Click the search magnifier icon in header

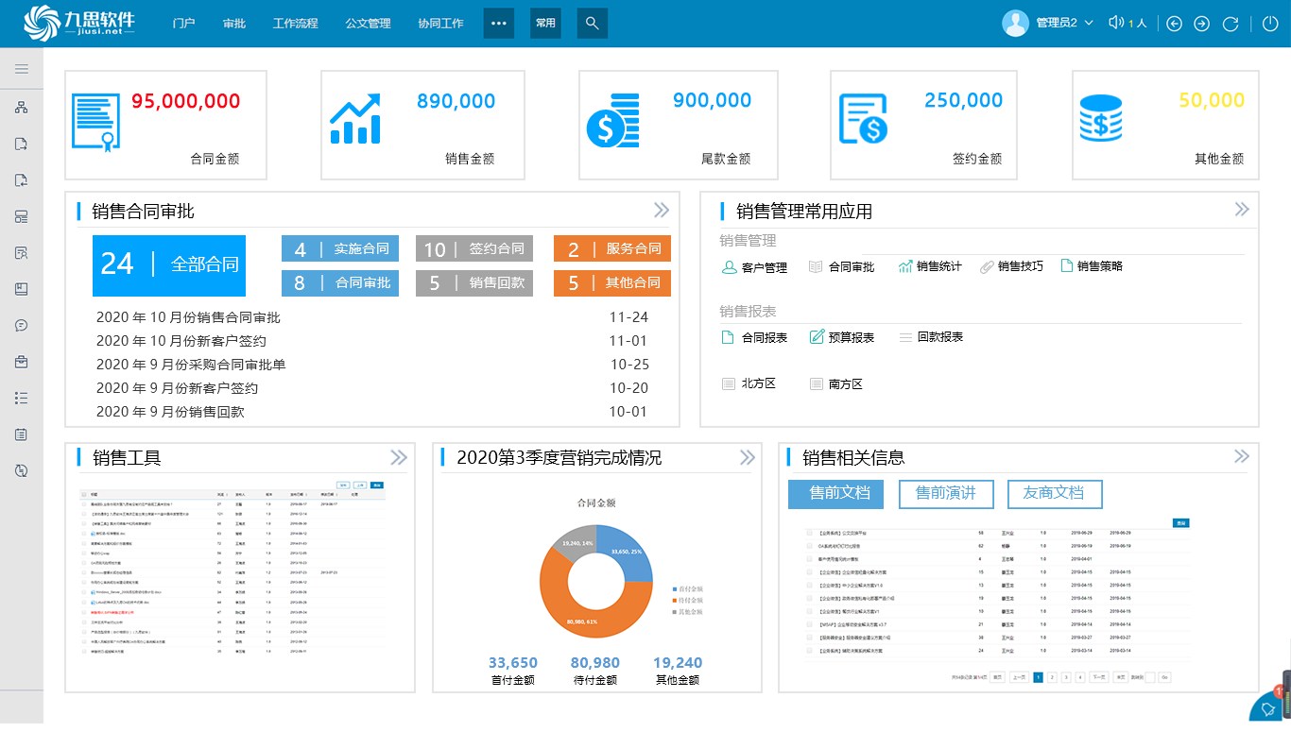[592, 23]
